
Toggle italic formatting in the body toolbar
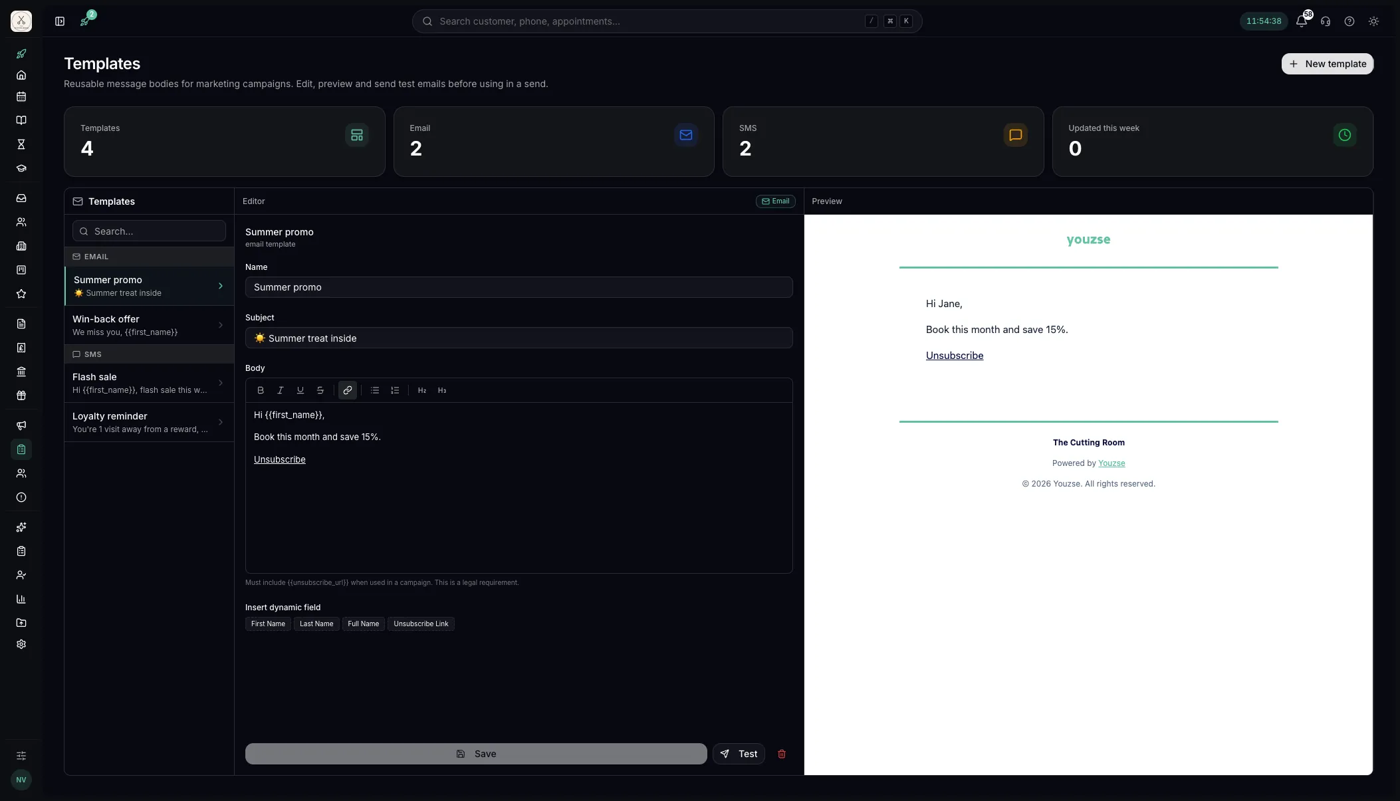[x=281, y=390]
